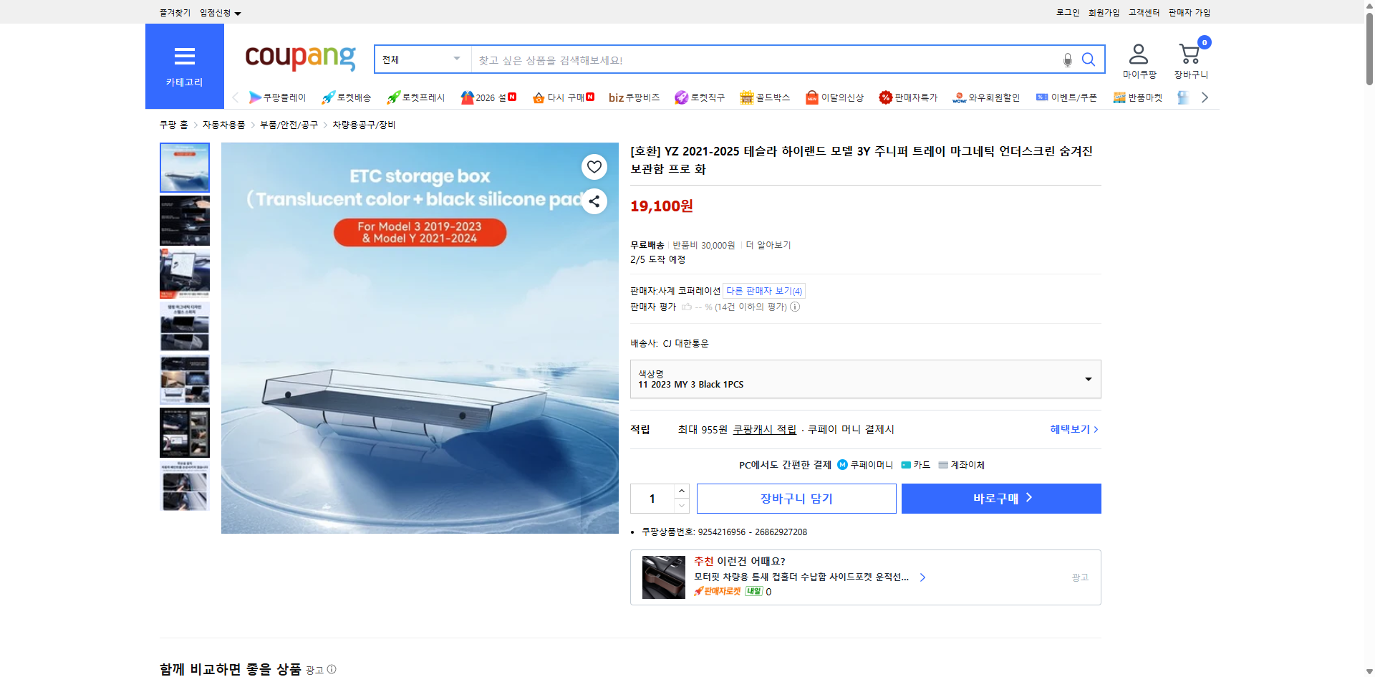The image size is (1375, 677).
Task: Open the 장바구니 shopping cart icon
Action: click(1189, 54)
